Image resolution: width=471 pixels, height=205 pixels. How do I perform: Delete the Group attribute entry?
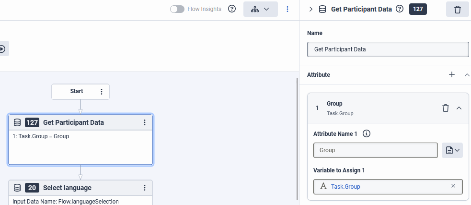click(445, 108)
